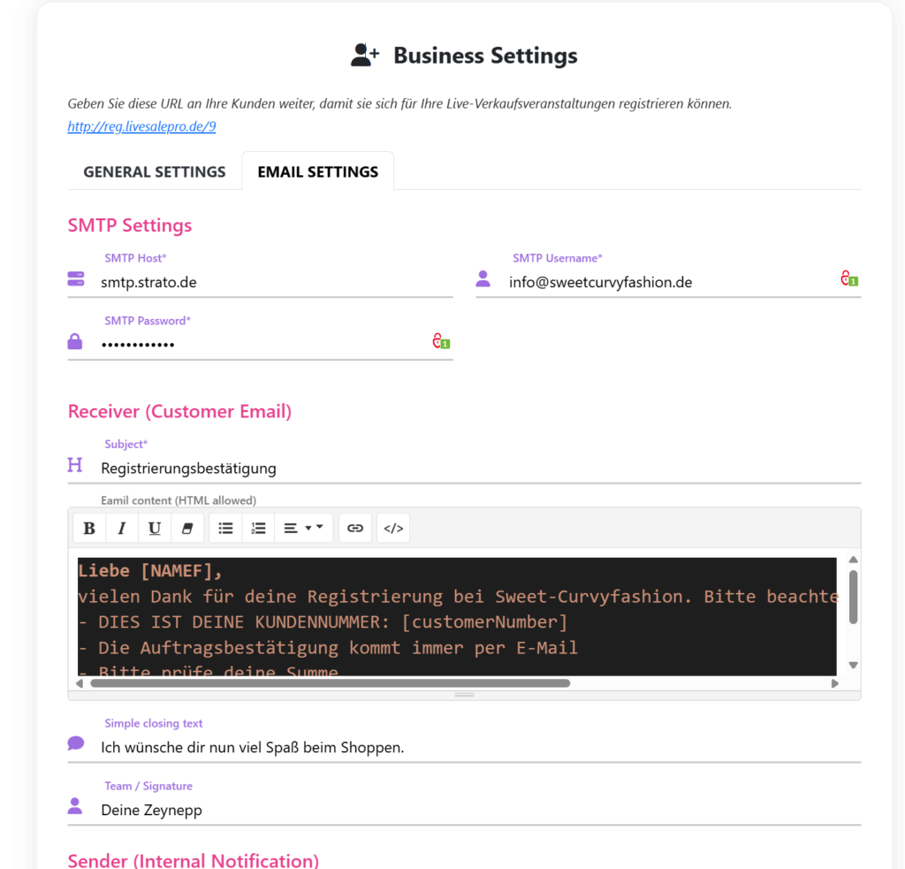Toggle italic formatting in email editor
905x869 pixels.
122,529
